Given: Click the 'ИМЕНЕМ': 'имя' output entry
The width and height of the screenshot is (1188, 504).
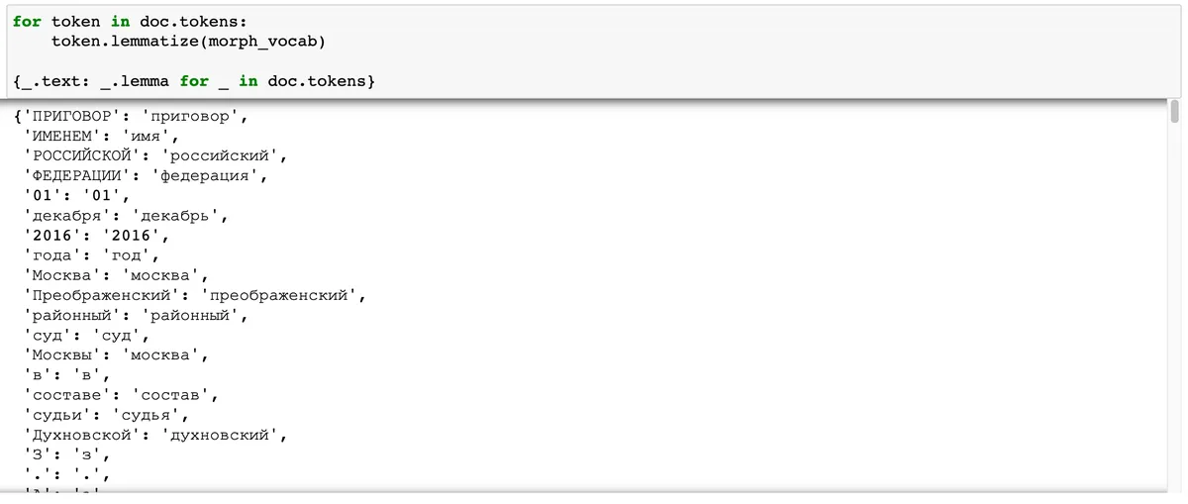Looking at the screenshot, I should coord(101,137).
